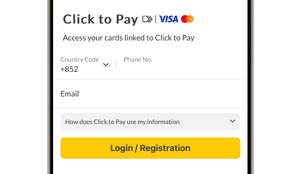Screen dimensions: 301x174
Task: Click the "Click to Pay" heading text
Action: click(x=100, y=19)
